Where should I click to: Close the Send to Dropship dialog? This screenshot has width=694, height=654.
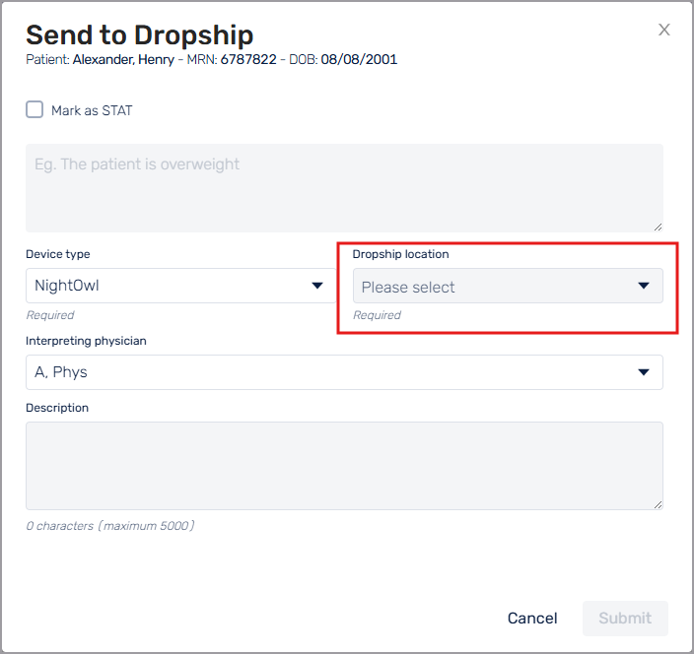[x=664, y=30]
